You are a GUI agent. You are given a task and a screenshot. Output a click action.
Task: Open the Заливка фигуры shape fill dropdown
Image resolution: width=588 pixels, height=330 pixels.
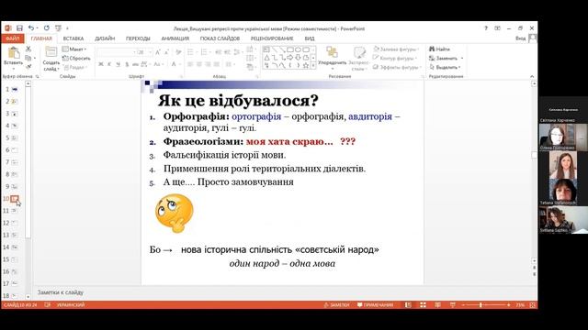pyautogui.click(x=396, y=49)
